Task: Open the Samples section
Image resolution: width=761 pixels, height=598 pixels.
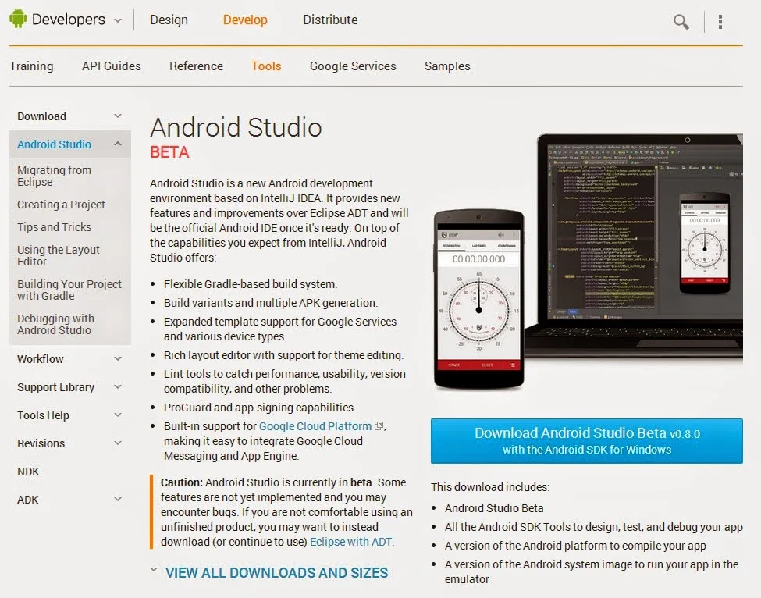Action: 447,66
